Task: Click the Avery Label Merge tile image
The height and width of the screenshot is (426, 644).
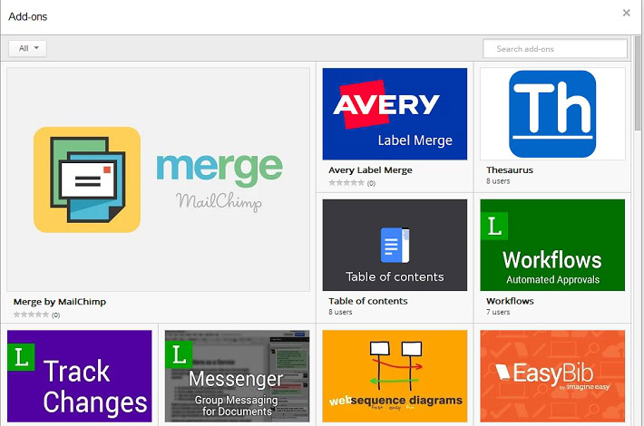Action: pos(395,113)
